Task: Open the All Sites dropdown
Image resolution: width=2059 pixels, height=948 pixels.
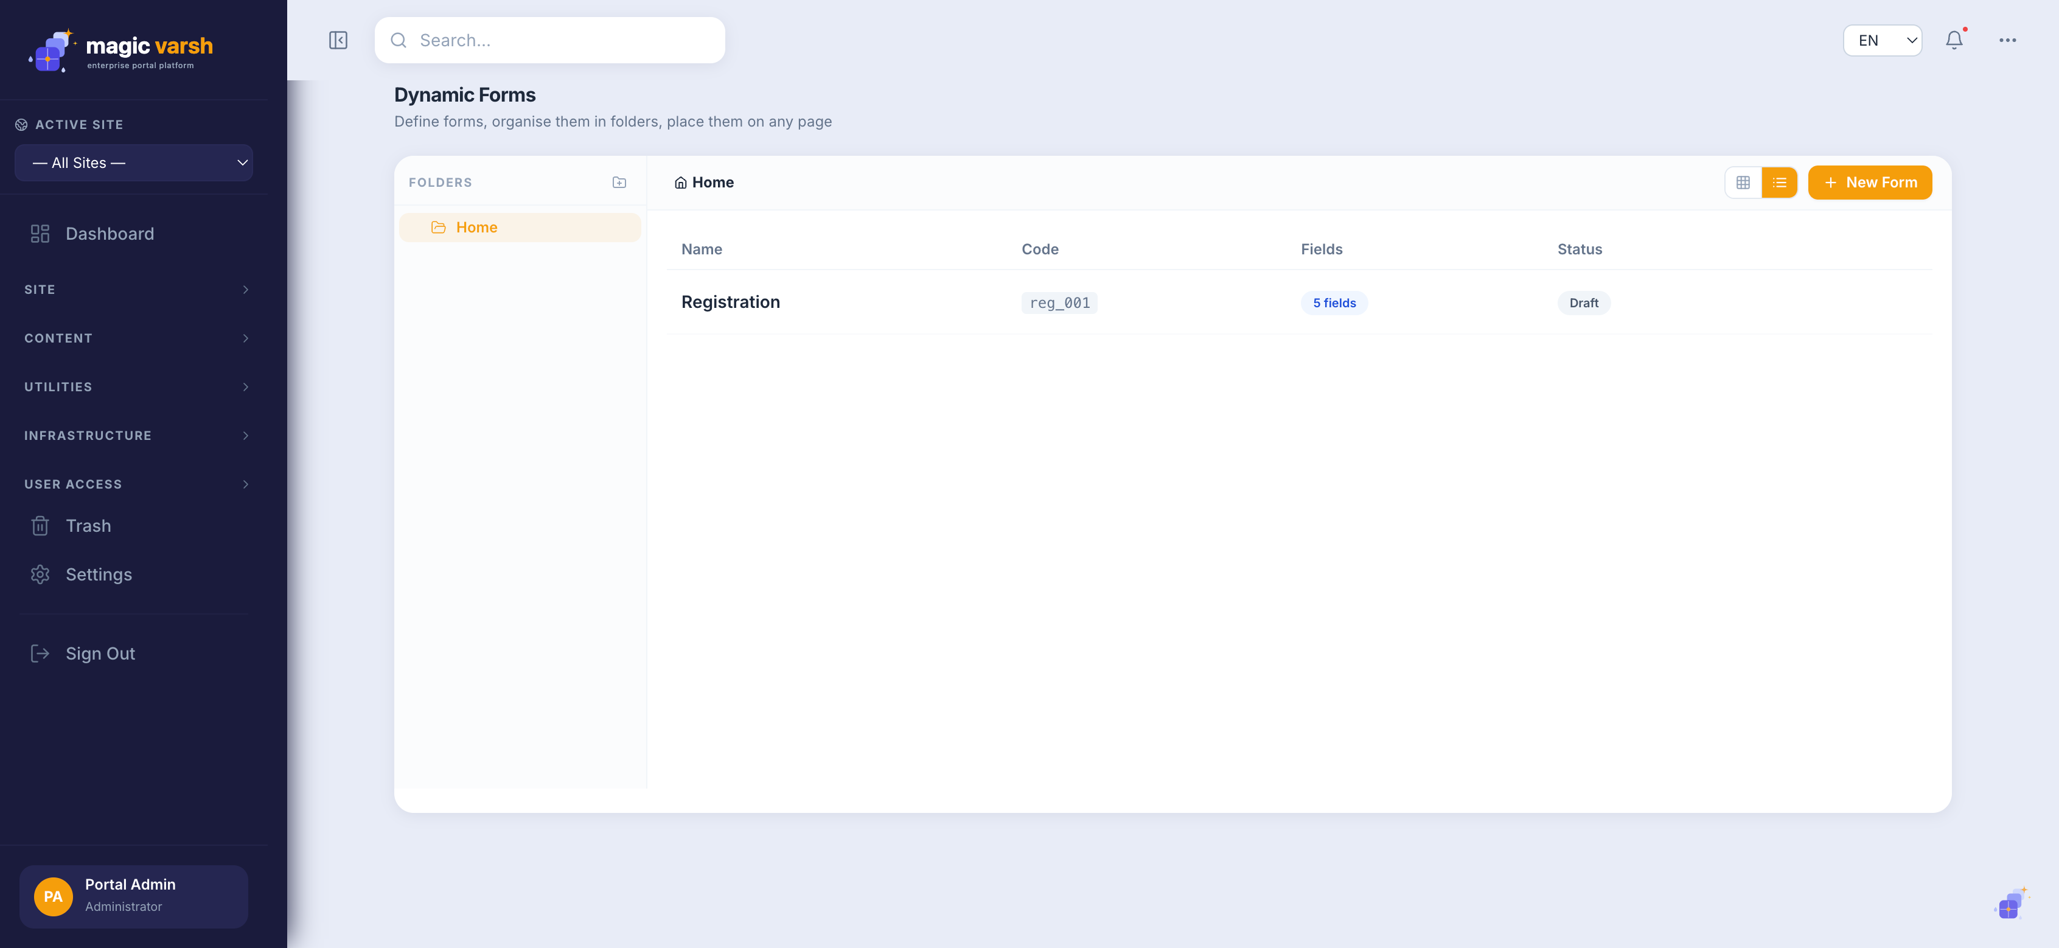Action: point(133,162)
